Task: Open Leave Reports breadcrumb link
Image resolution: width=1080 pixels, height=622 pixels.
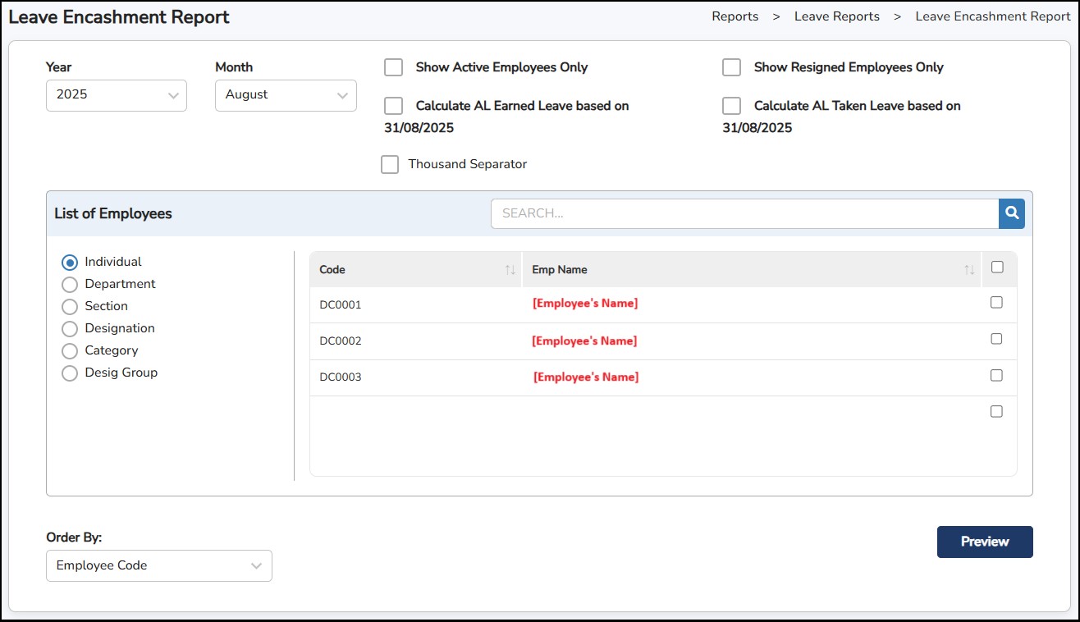Action: click(x=836, y=16)
